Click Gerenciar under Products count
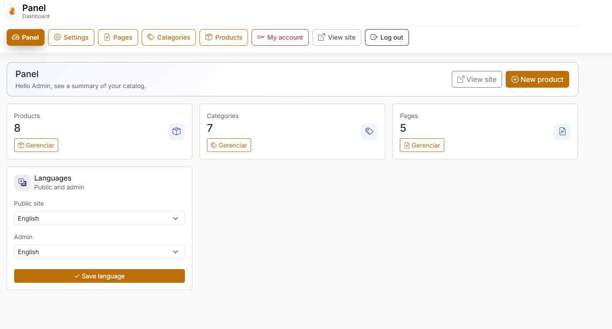 36,145
